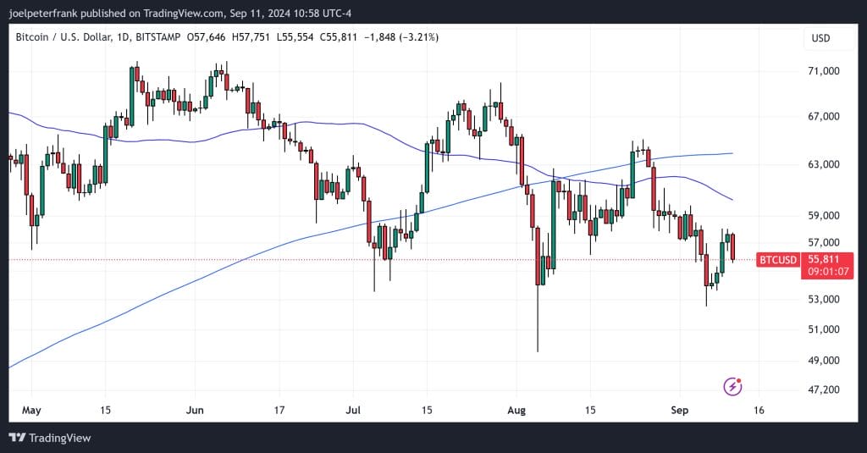Click the BTCUSD symbol label
Viewport: 867px width, 453px height.
pos(778,259)
